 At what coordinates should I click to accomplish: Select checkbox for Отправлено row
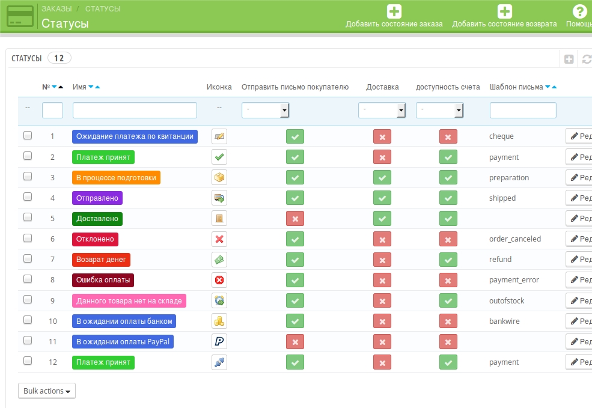pyautogui.click(x=28, y=196)
